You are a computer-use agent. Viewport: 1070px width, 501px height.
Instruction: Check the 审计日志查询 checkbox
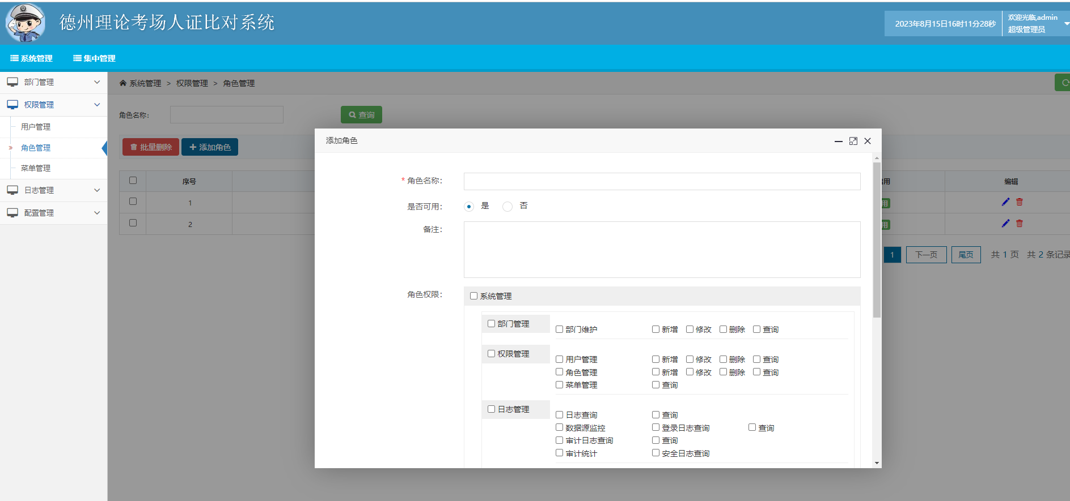click(x=560, y=440)
